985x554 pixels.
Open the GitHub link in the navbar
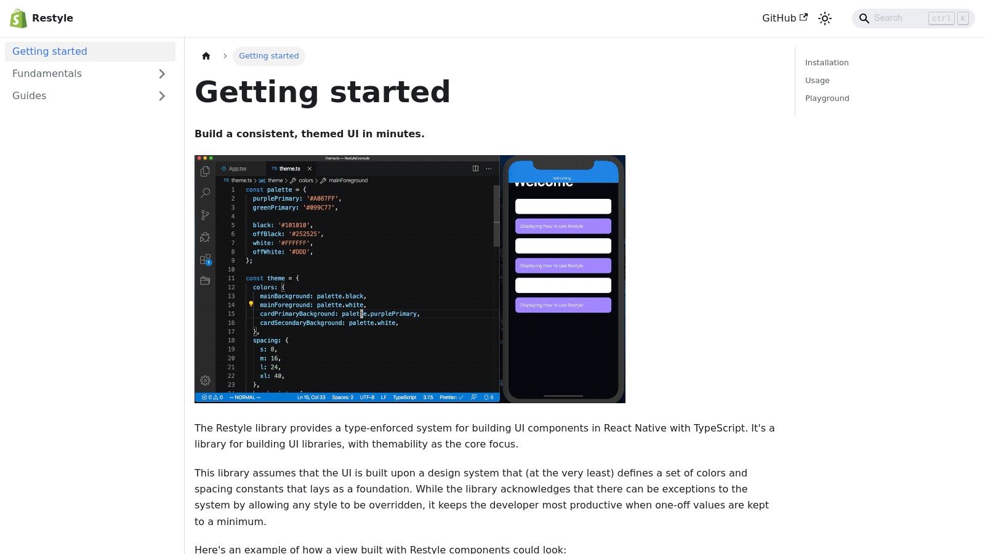[x=784, y=18]
